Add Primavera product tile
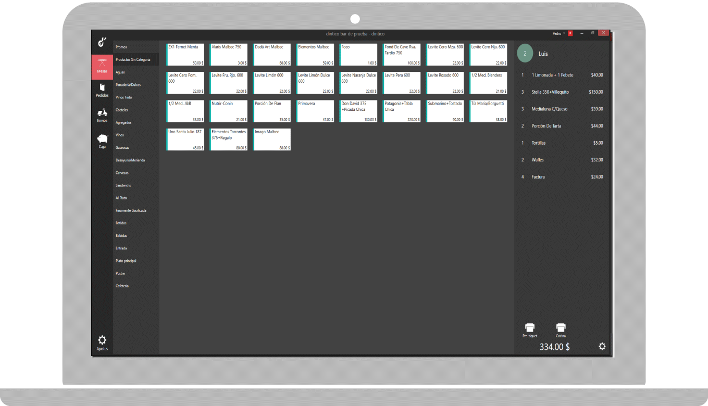Image resolution: width=708 pixels, height=406 pixels. tap(315, 111)
